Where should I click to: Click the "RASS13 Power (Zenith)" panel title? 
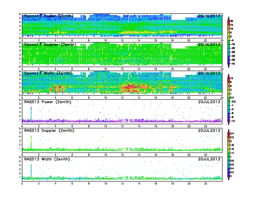click(48, 102)
